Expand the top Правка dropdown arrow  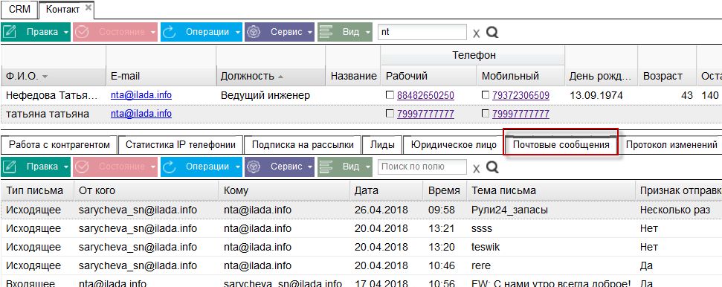(x=66, y=32)
